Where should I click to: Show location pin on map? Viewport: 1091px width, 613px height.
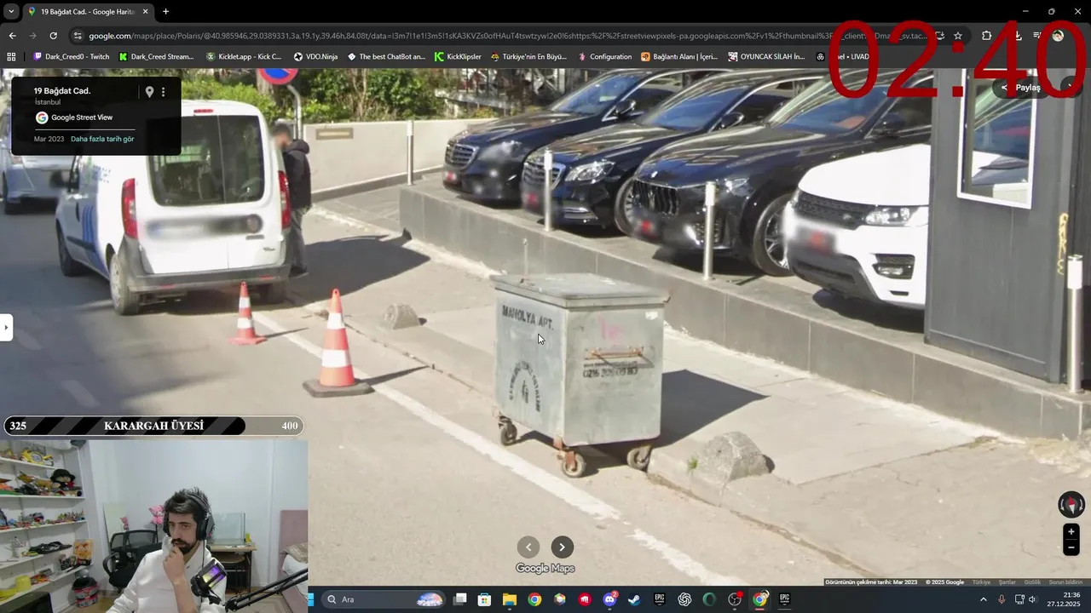coord(149,92)
